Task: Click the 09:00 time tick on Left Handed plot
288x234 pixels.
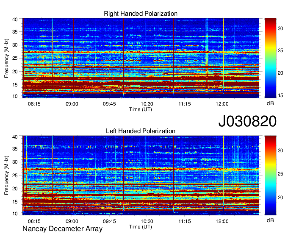Action: click(x=72, y=221)
